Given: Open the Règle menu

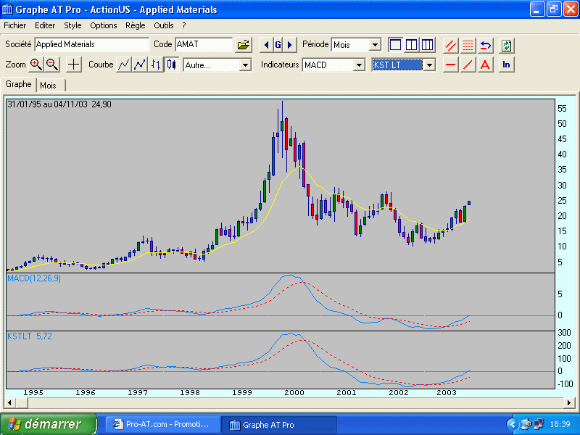Looking at the screenshot, I should click(135, 25).
